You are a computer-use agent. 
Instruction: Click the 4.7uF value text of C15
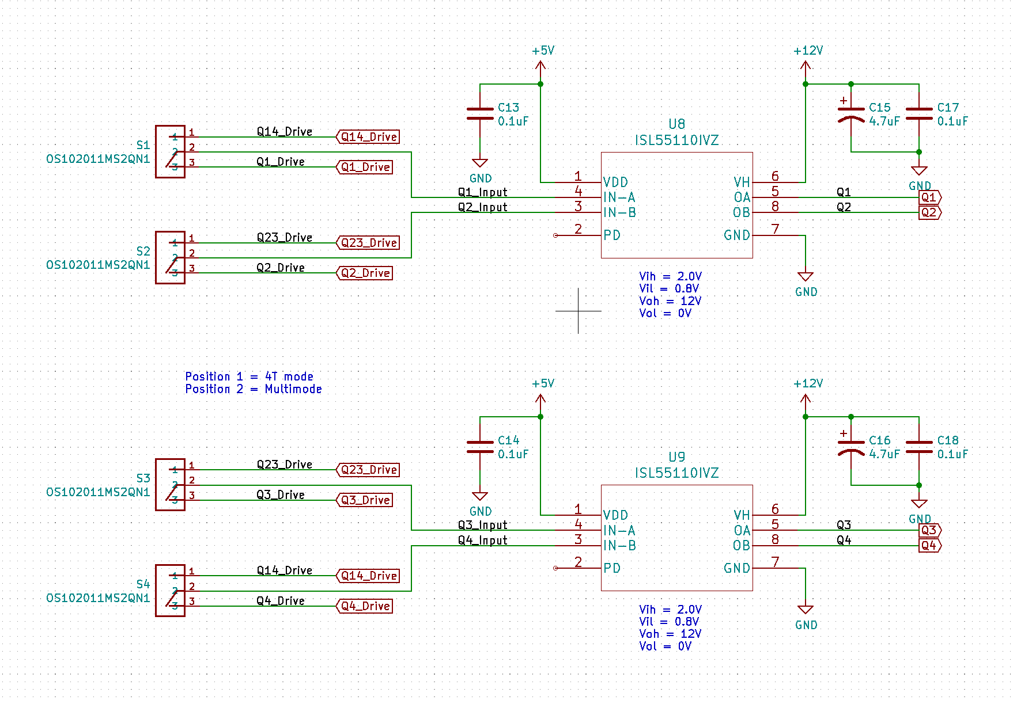click(884, 121)
